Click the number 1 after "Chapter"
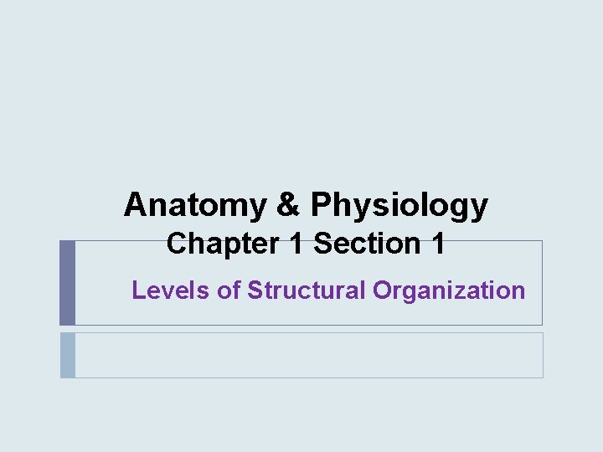This screenshot has width=603, height=452. pyautogui.click(x=296, y=243)
